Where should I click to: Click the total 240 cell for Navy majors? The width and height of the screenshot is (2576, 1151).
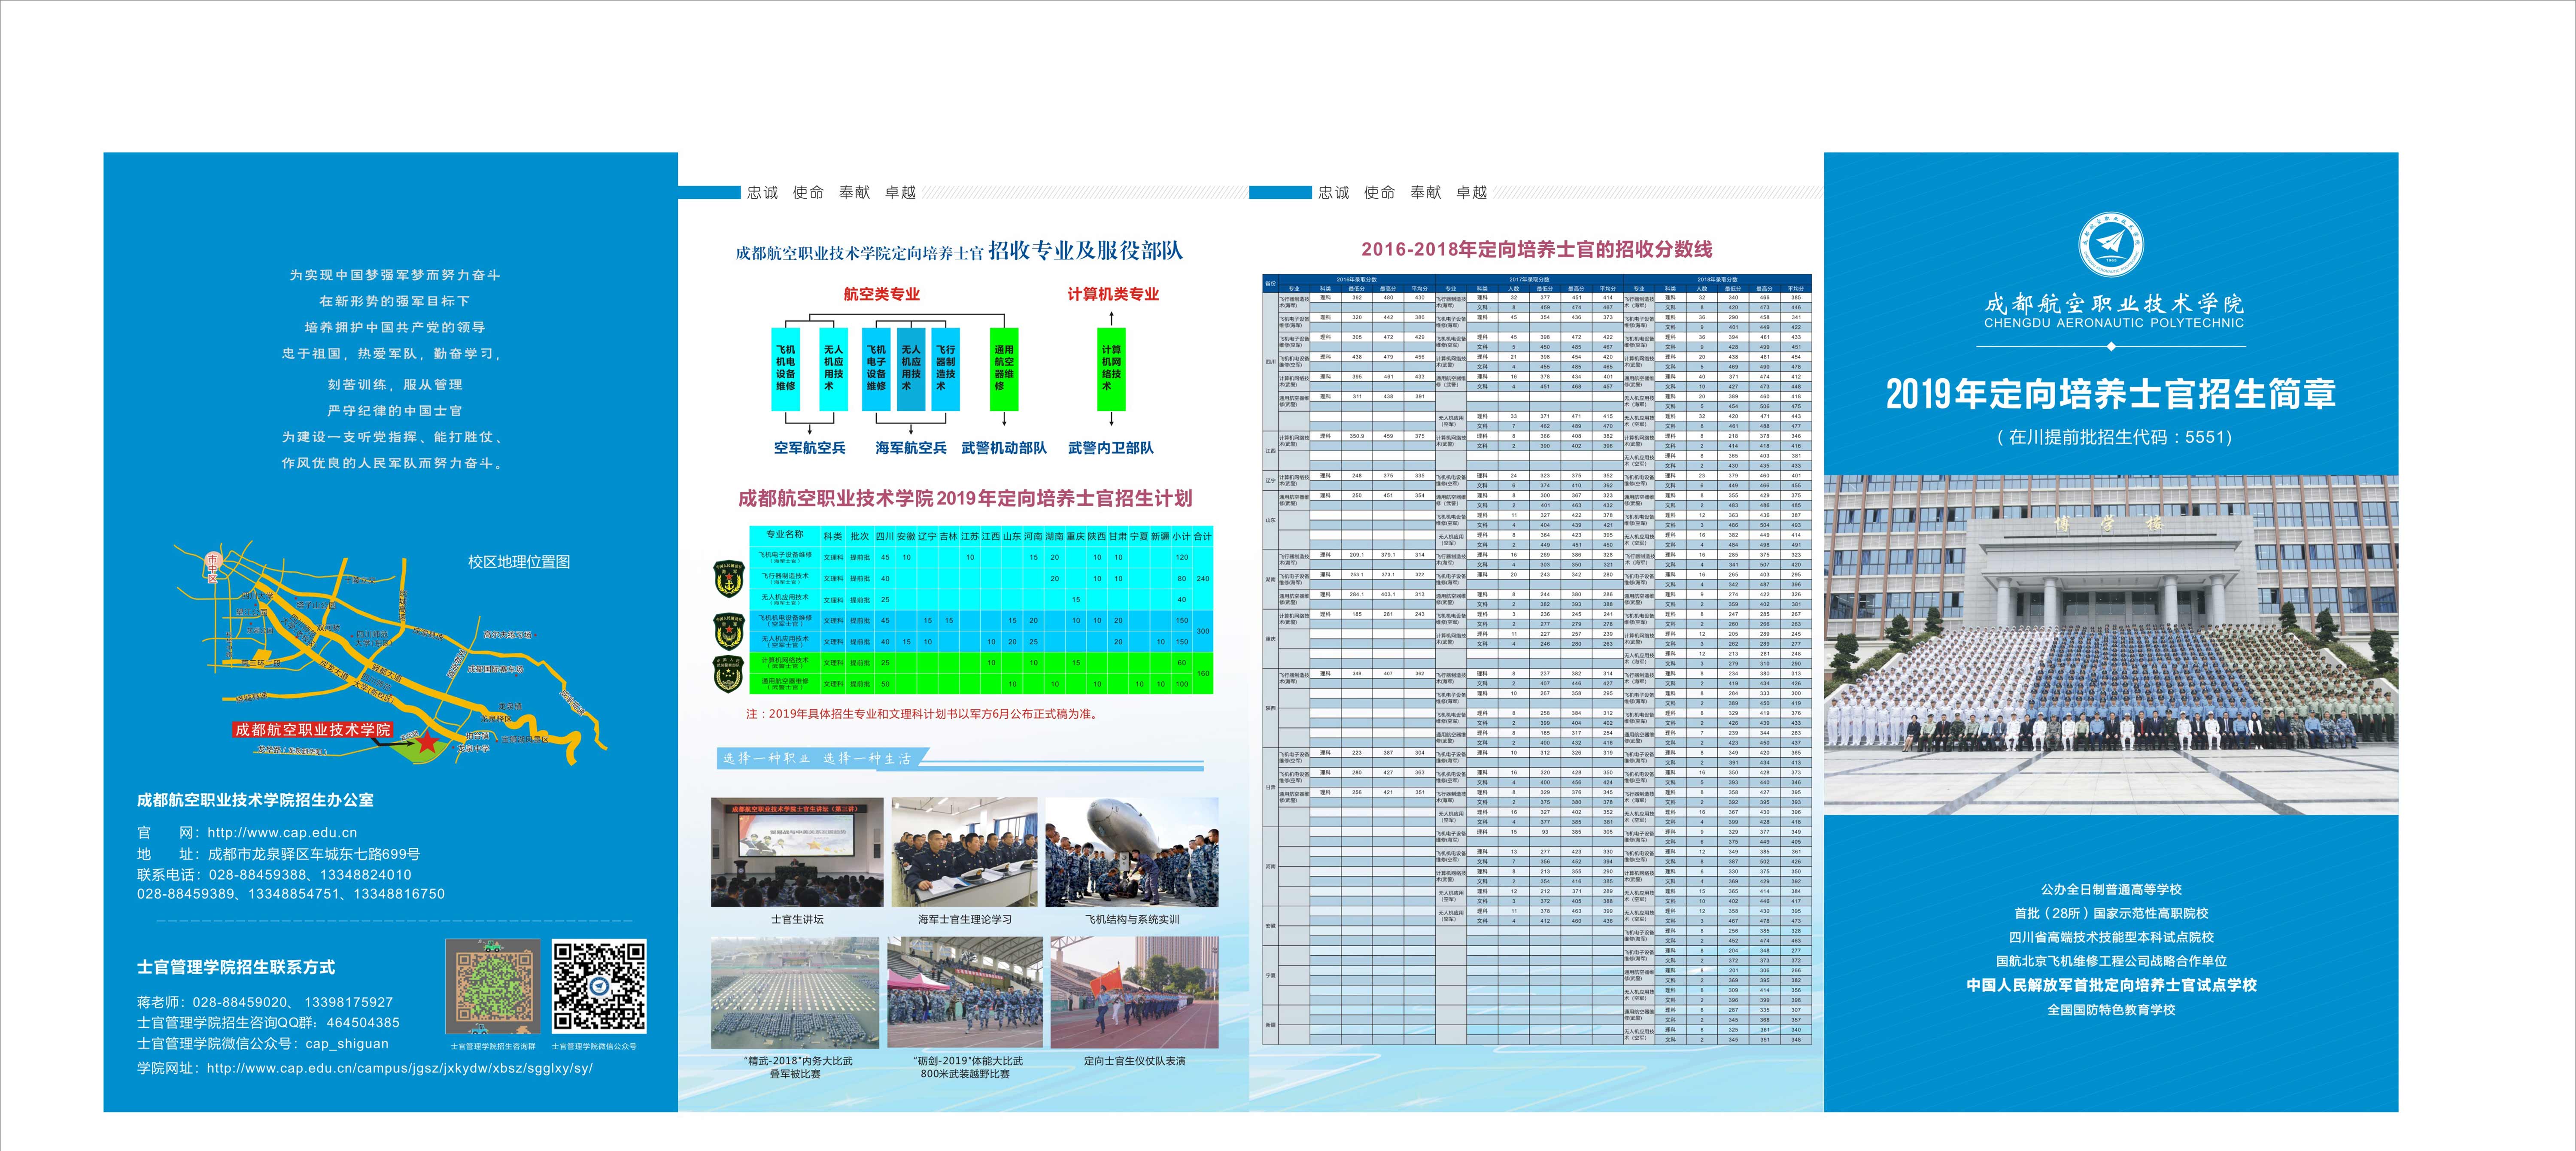click(x=1203, y=578)
